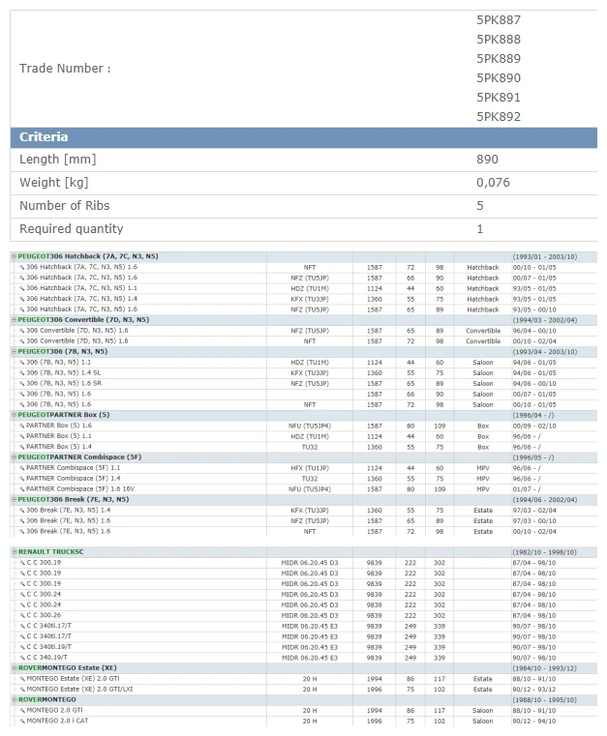View details icon for PARTNER Box (5) 1.4
This screenshot has height=736, width=607.
click(21, 447)
